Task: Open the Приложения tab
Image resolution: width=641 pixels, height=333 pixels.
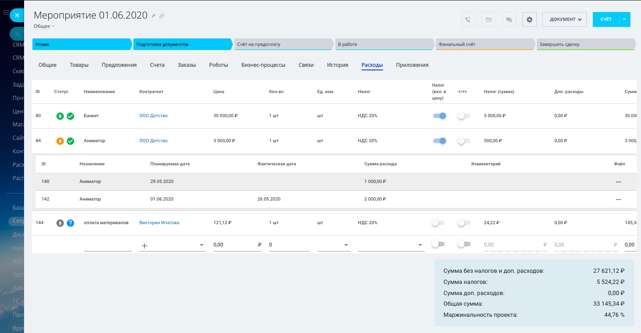Action: click(412, 65)
